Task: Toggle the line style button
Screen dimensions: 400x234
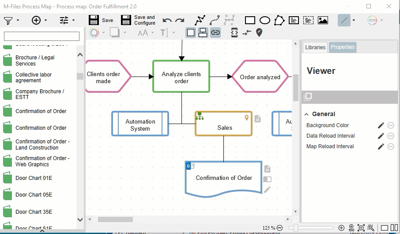Action: (344, 20)
